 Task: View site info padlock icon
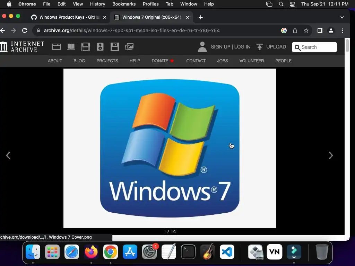[x=38, y=30]
